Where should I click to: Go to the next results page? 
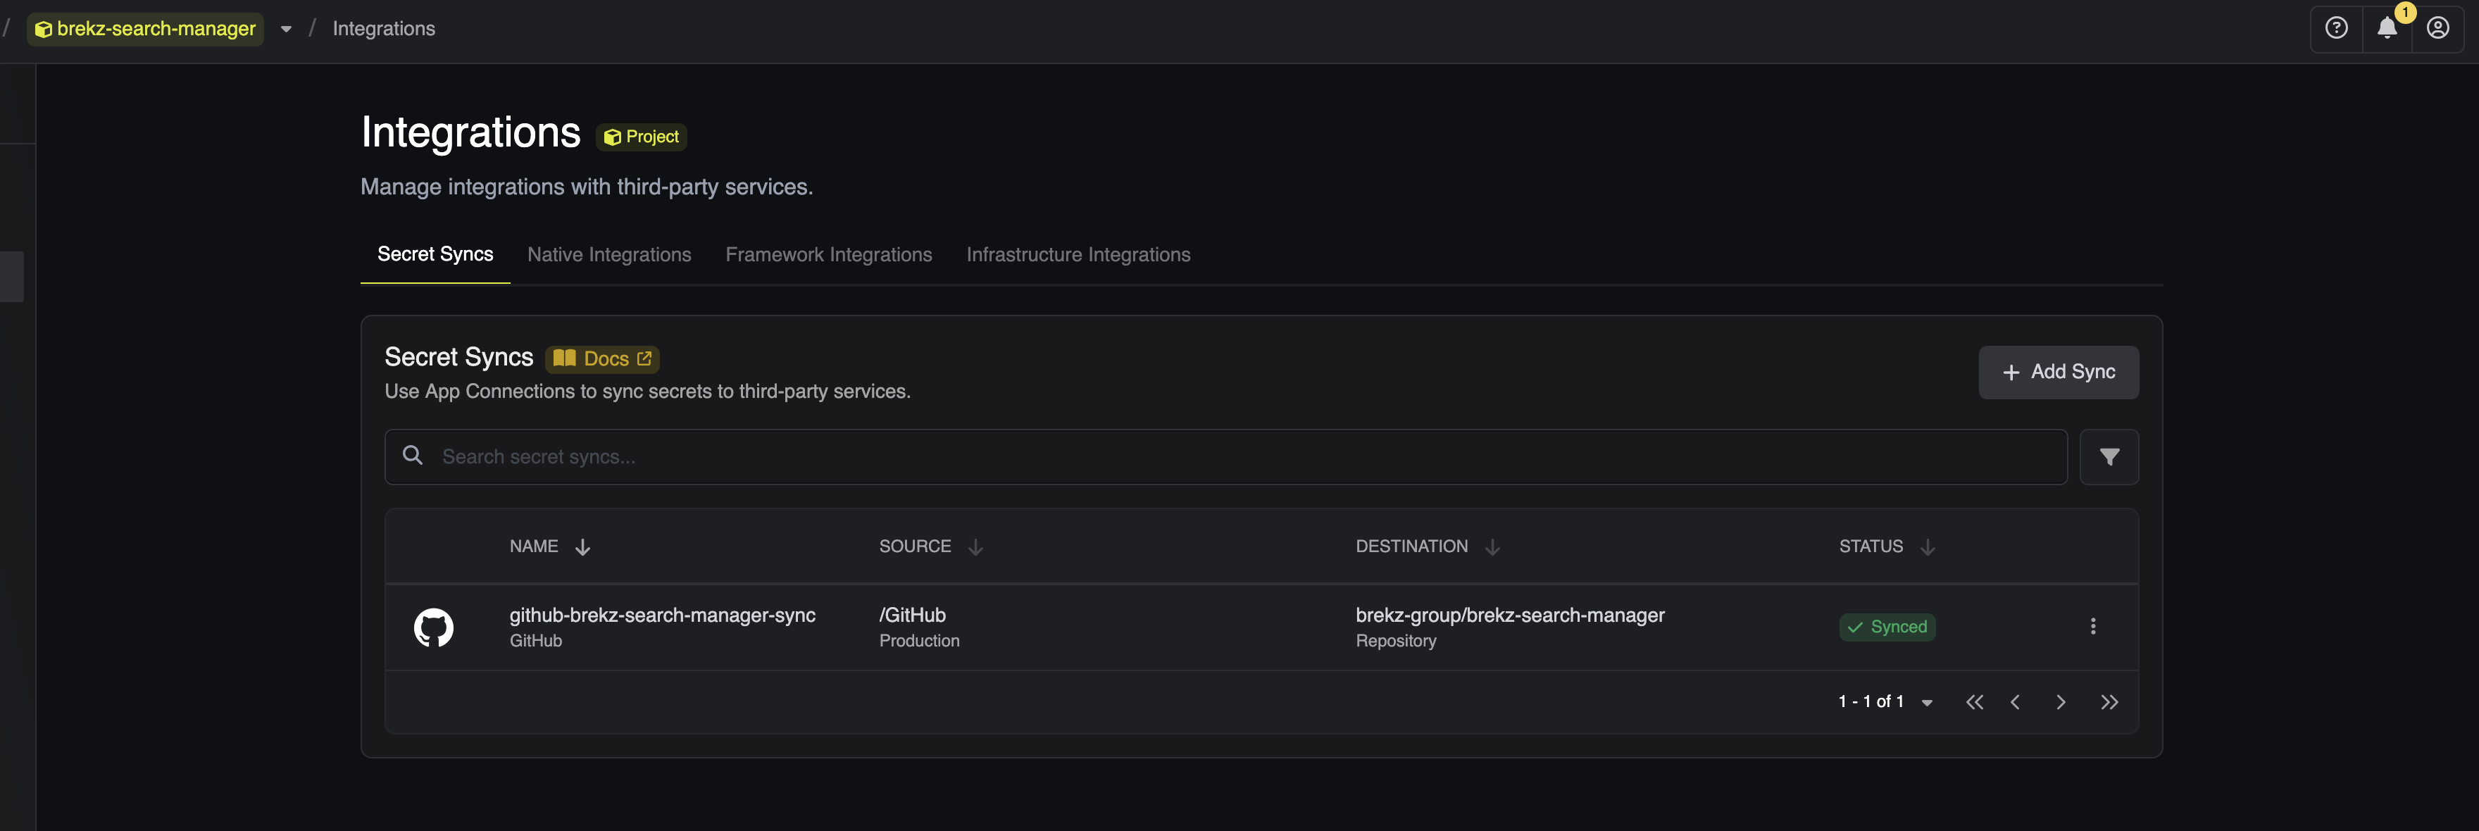[2061, 702]
